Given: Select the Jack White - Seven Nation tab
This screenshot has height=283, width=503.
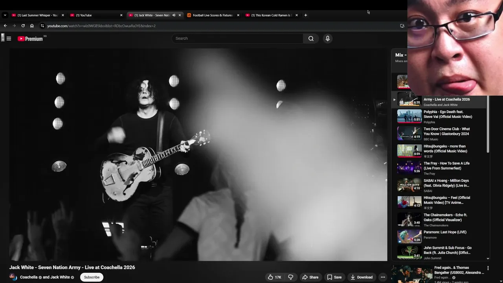Looking at the screenshot, I should click(151, 15).
